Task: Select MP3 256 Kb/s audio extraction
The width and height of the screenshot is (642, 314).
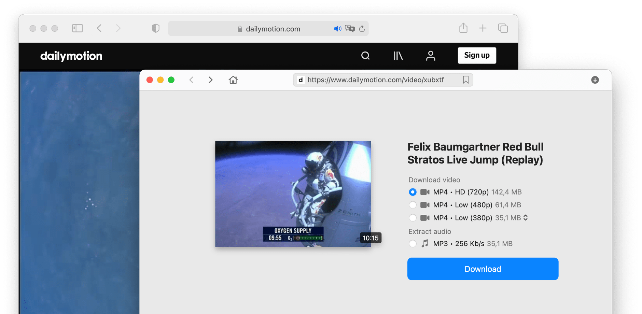Action: (413, 244)
